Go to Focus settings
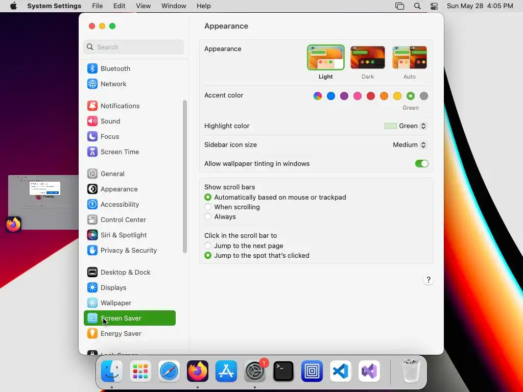 coord(129,136)
